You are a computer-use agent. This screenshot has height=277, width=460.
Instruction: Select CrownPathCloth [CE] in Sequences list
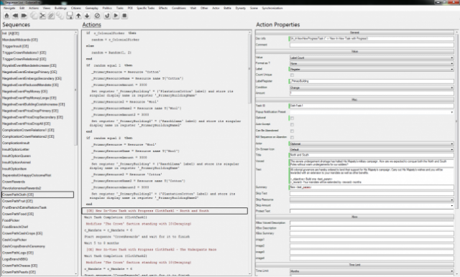coord(37,194)
